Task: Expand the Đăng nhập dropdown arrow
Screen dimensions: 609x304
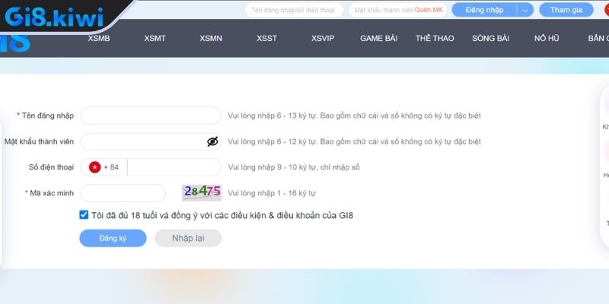Action: (x=525, y=10)
